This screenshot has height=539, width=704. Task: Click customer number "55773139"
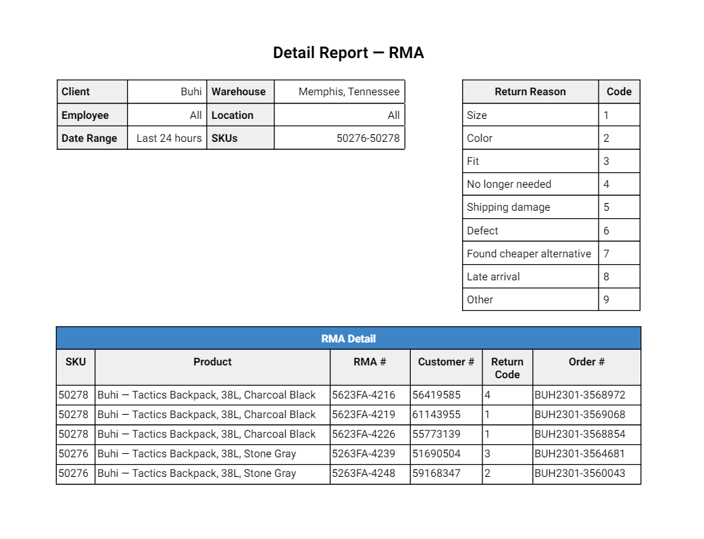click(436, 434)
